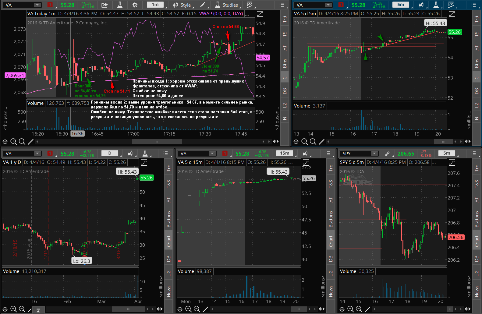
Task: Open candle style icon in VA daily chart
Action: click(130, 153)
